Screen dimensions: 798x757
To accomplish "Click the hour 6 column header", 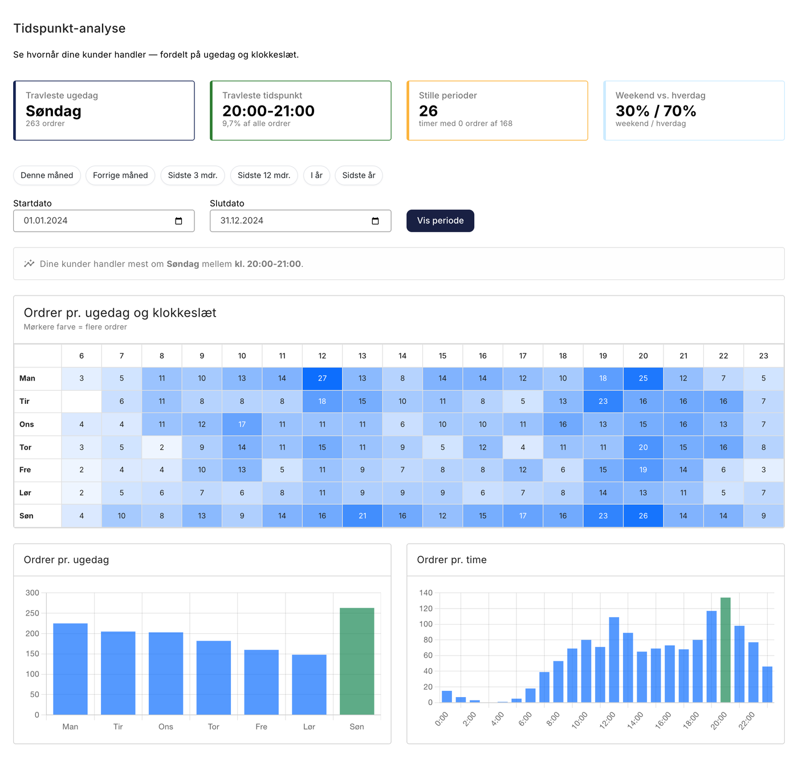I will pyautogui.click(x=82, y=355).
